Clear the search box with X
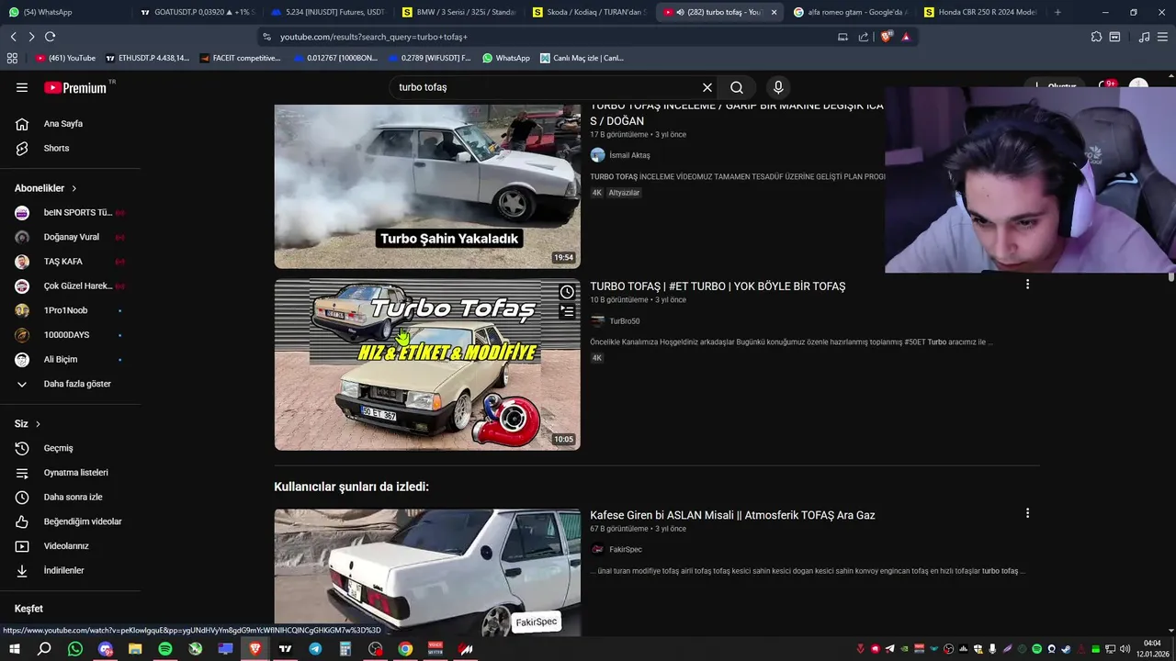Image resolution: width=1176 pixels, height=661 pixels. coord(707,87)
